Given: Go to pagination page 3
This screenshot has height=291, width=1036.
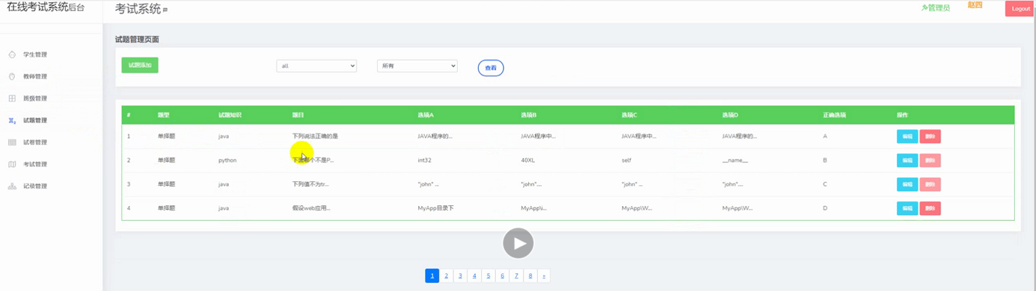Looking at the screenshot, I should [460, 276].
